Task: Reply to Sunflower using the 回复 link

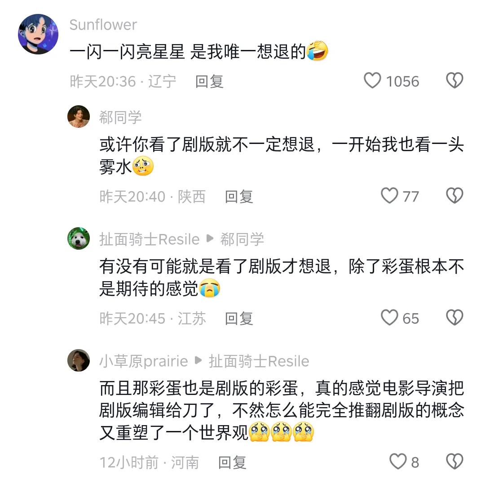Action: (x=209, y=81)
